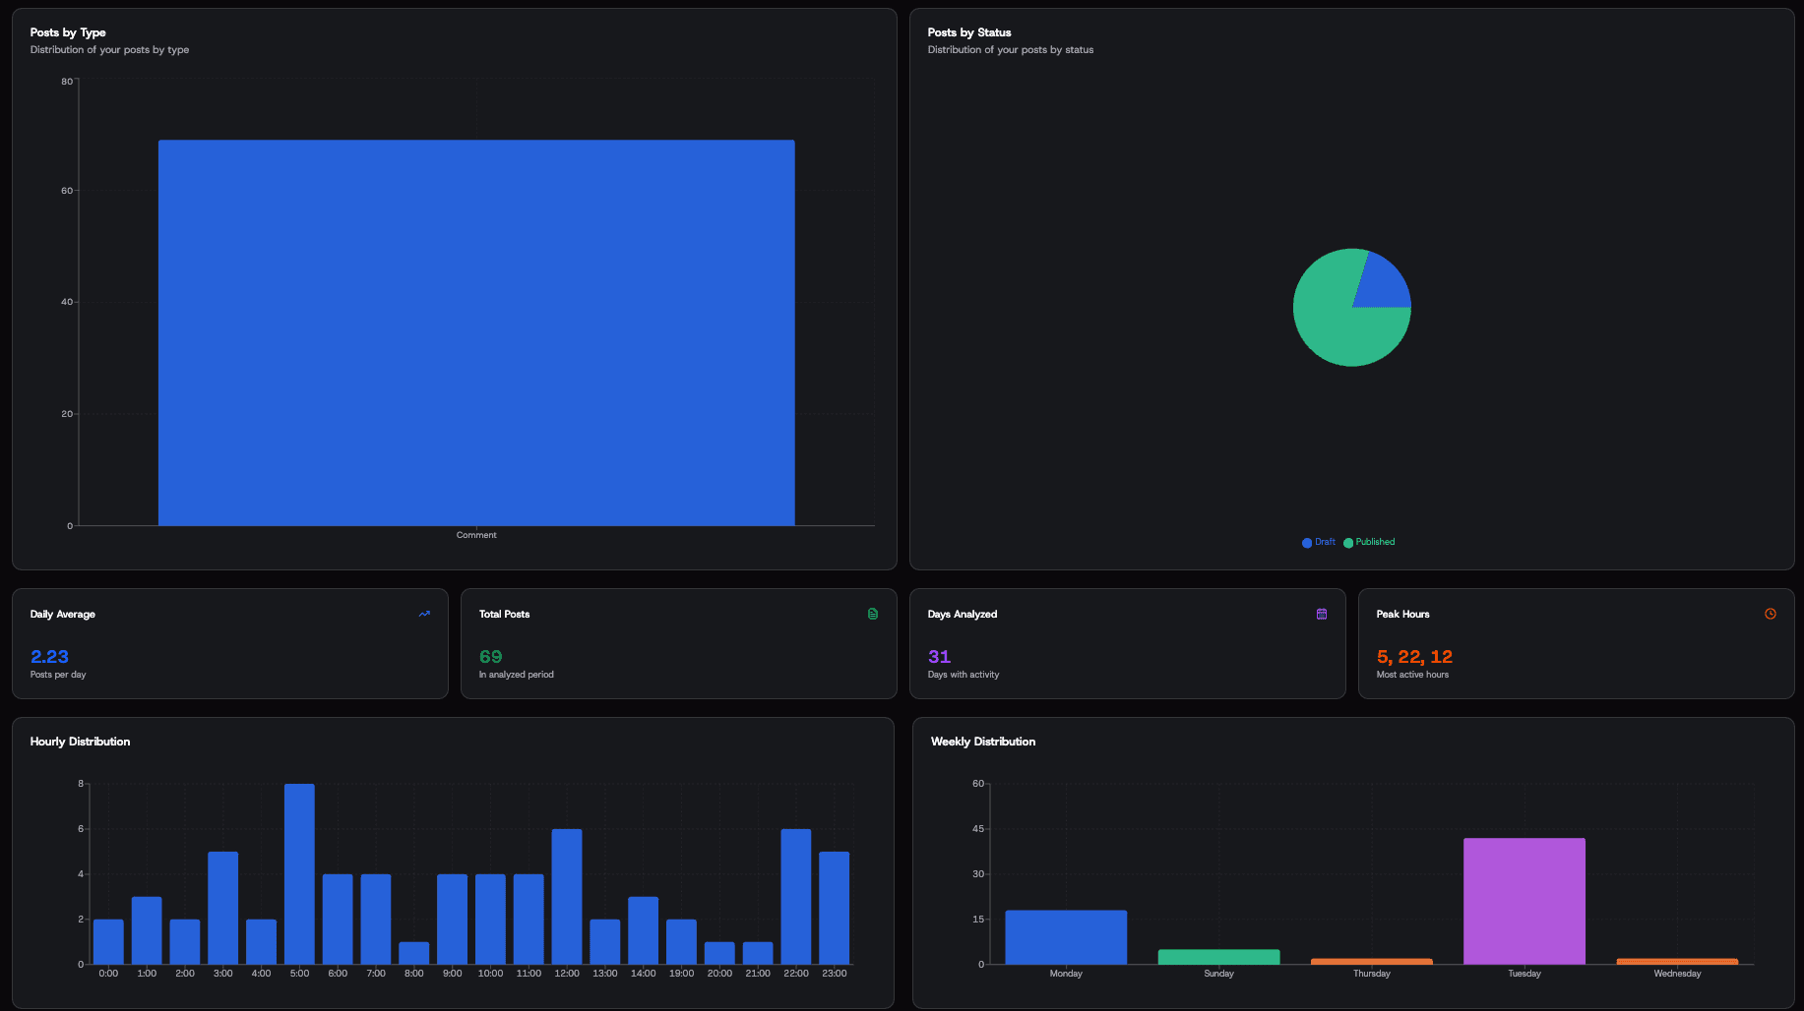Click the 22:00 hourly bar
The height and width of the screenshot is (1011, 1804).
[x=796, y=897]
